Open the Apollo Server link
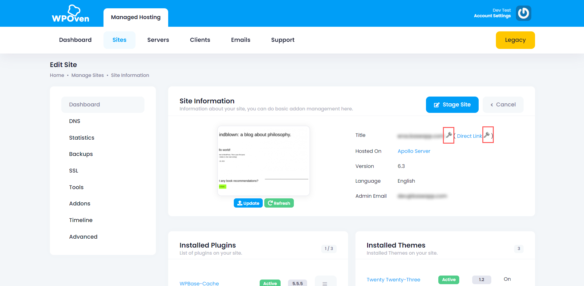The height and width of the screenshot is (286, 584). [414, 151]
